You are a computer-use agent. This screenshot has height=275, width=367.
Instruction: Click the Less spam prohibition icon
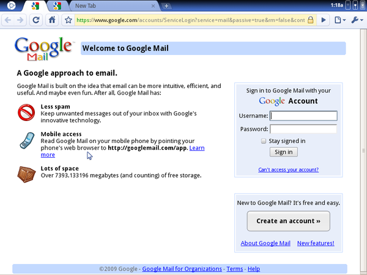pos(26,112)
